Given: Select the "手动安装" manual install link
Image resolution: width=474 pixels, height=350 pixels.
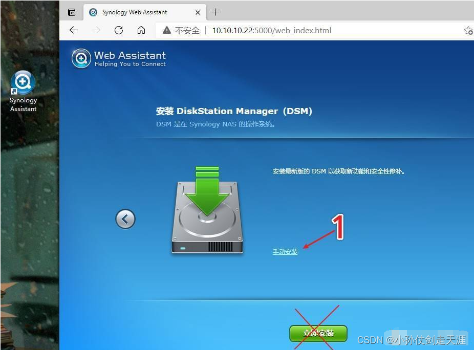Looking at the screenshot, I should [x=285, y=251].
